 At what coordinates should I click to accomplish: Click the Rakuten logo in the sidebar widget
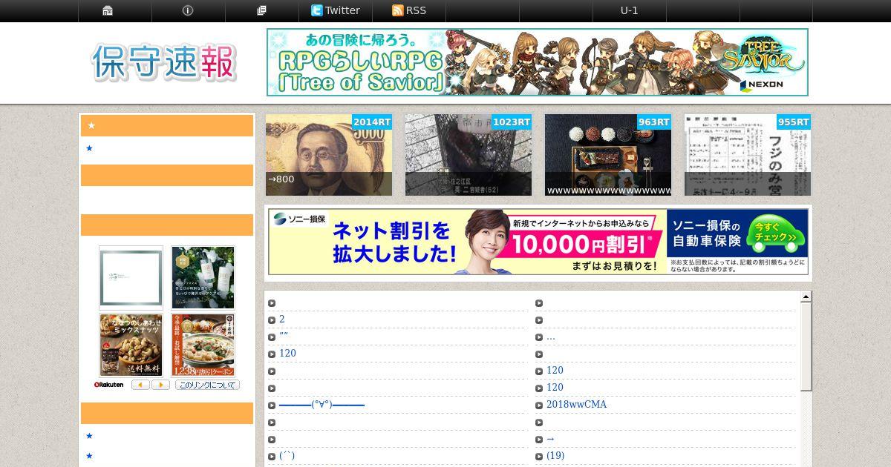tap(109, 385)
